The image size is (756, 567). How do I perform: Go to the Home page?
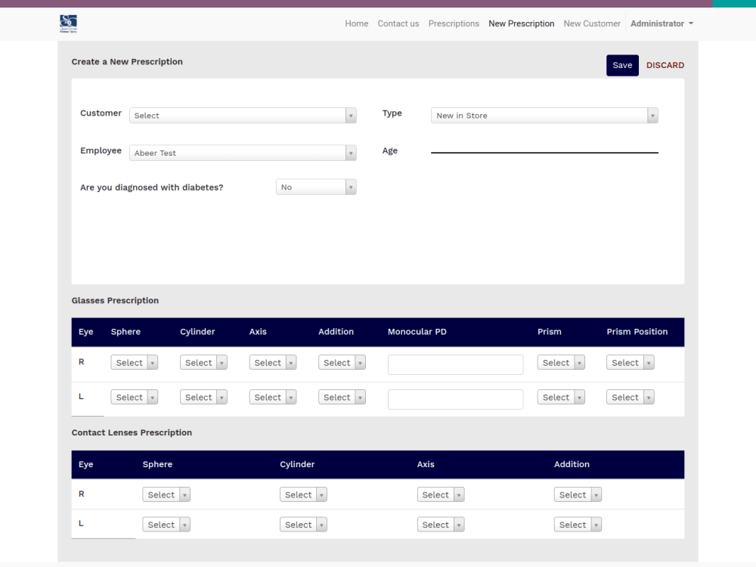coord(356,23)
